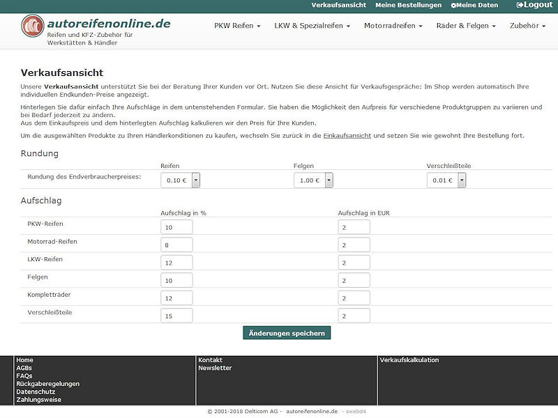This screenshot has height=418, width=558.
Task: Expand the Zubehör menu
Action: click(x=527, y=26)
